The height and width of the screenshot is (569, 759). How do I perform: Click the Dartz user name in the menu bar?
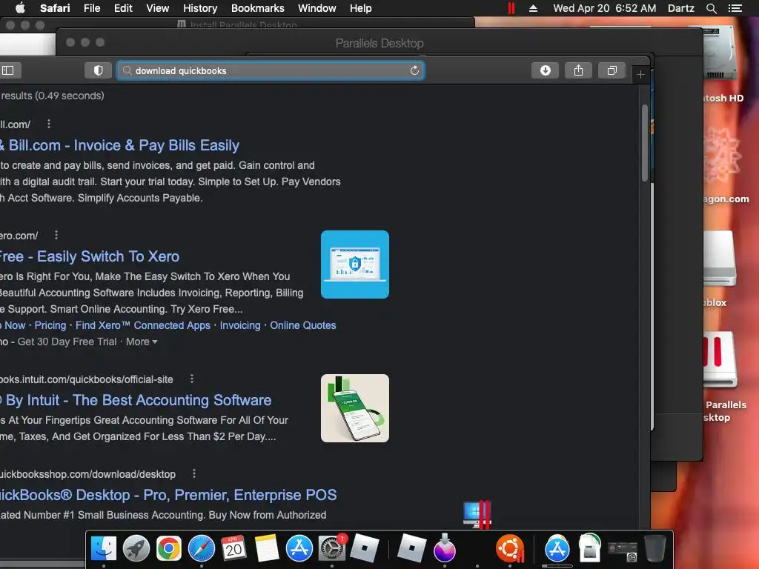tap(680, 8)
